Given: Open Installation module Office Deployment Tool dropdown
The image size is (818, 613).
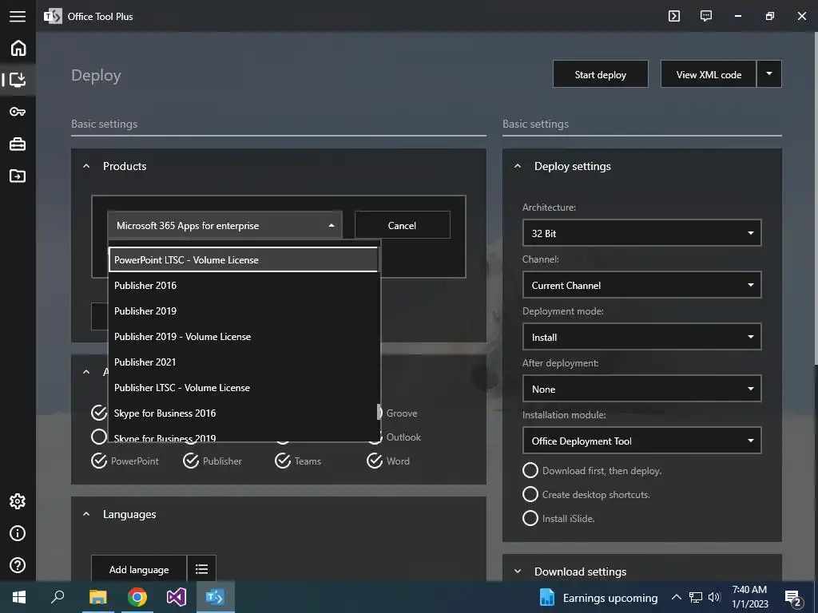Looking at the screenshot, I should [x=641, y=441].
